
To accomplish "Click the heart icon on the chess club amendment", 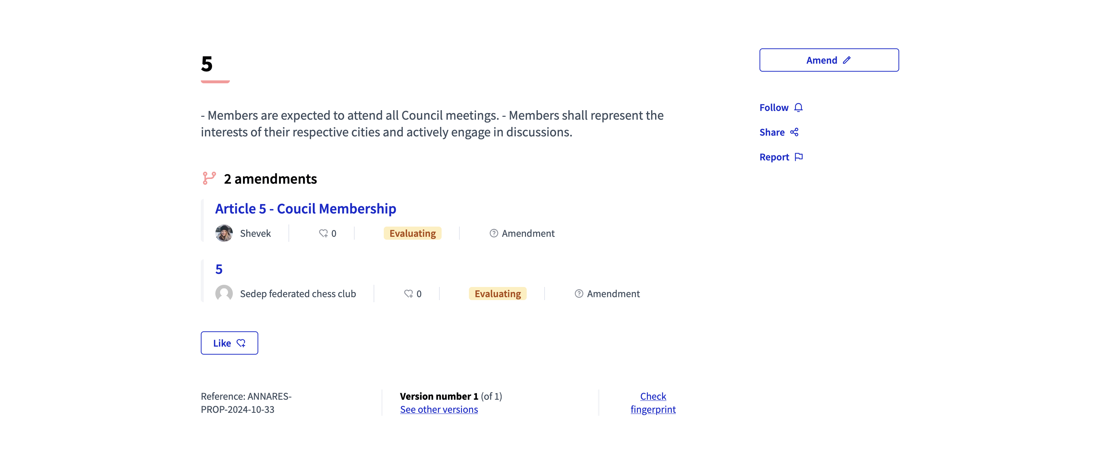I will 408,294.
